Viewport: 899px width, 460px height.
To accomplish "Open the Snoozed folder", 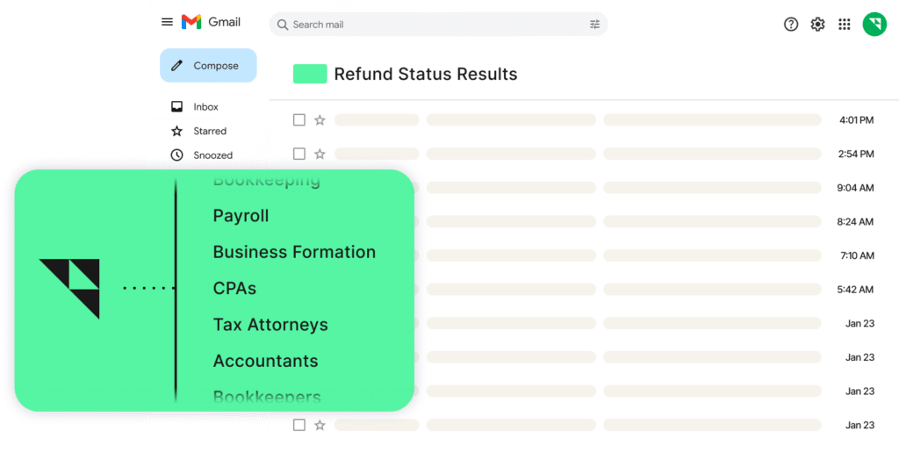I will point(212,155).
